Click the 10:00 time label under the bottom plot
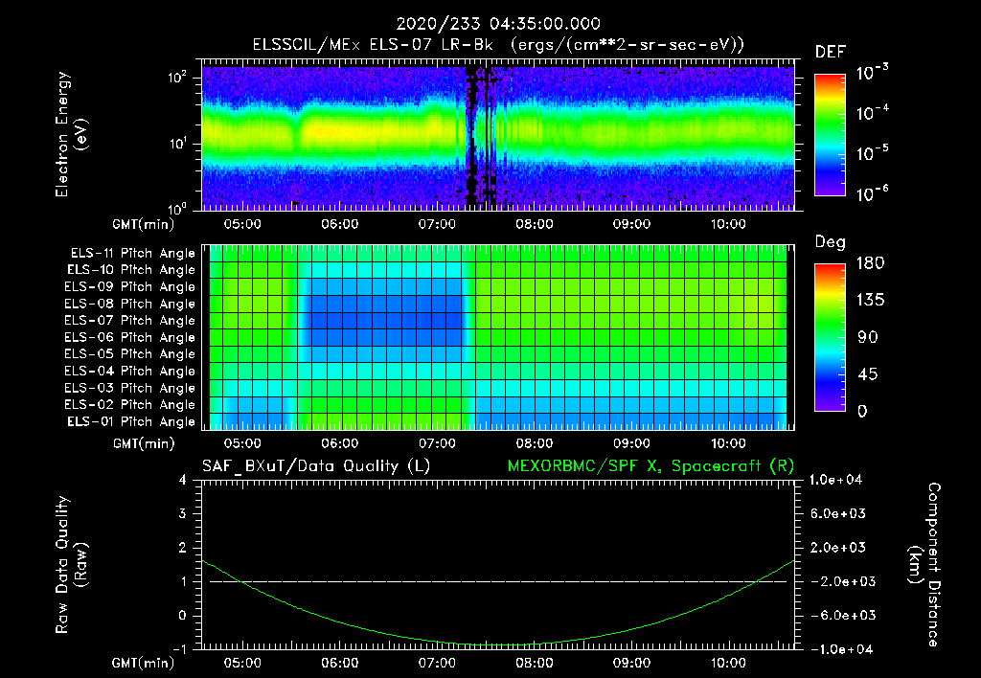This screenshot has height=678, width=981. [728, 663]
